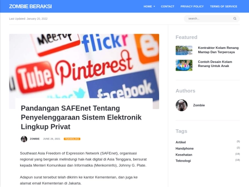Expand the Home menu dropdown arrow
Image resolution: width=249 pixels, height=187 pixels.
click(154, 6)
